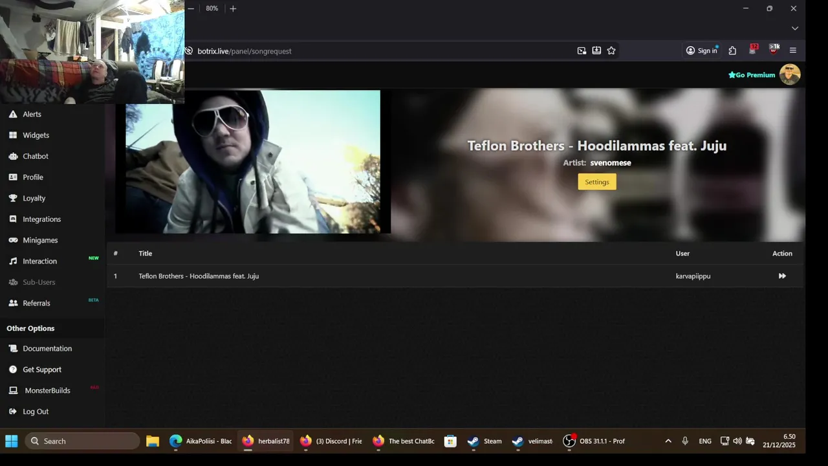828x466 pixels.
Task: Log out of BotRix panel
Action: 36,412
